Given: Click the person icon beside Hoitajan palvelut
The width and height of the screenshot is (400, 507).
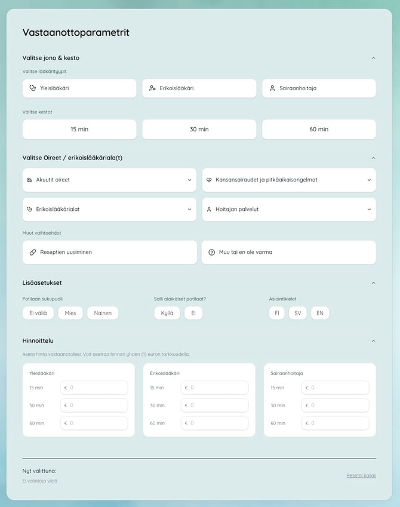Looking at the screenshot, I should click(209, 209).
